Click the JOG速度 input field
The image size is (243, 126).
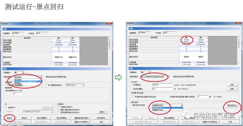tap(162, 85)
